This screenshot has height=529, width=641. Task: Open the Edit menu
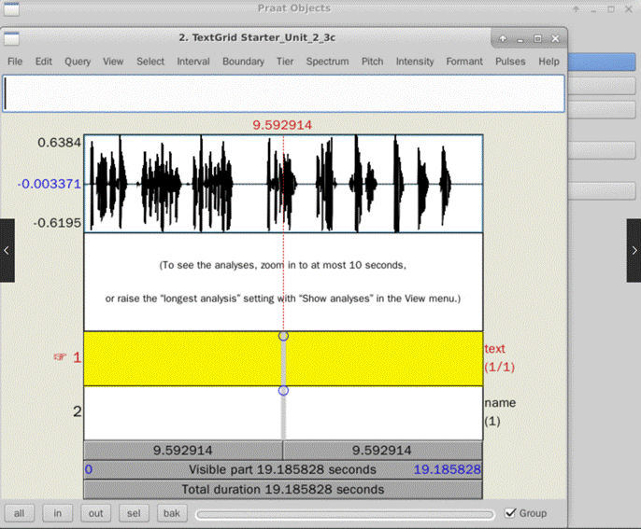[43, 62]
